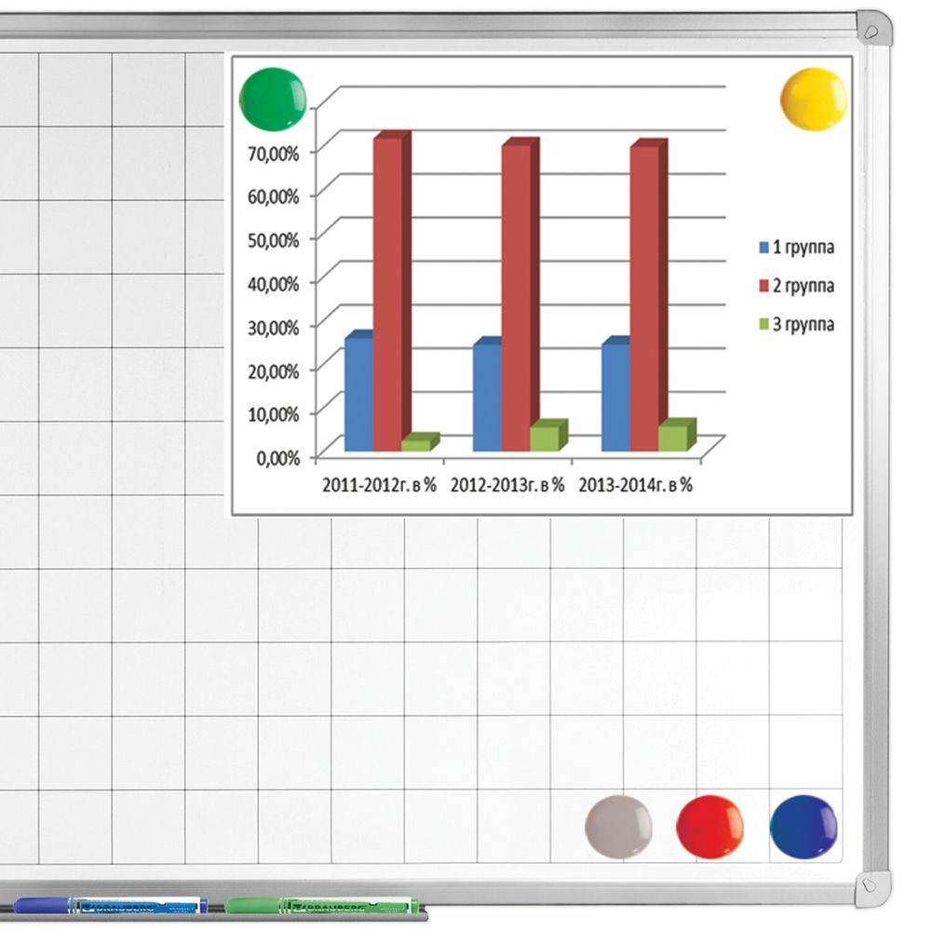Select the red bar for 2011-2012г.
Screen dimensions: 931x931
pyautogui.click(x=388, y=293)
